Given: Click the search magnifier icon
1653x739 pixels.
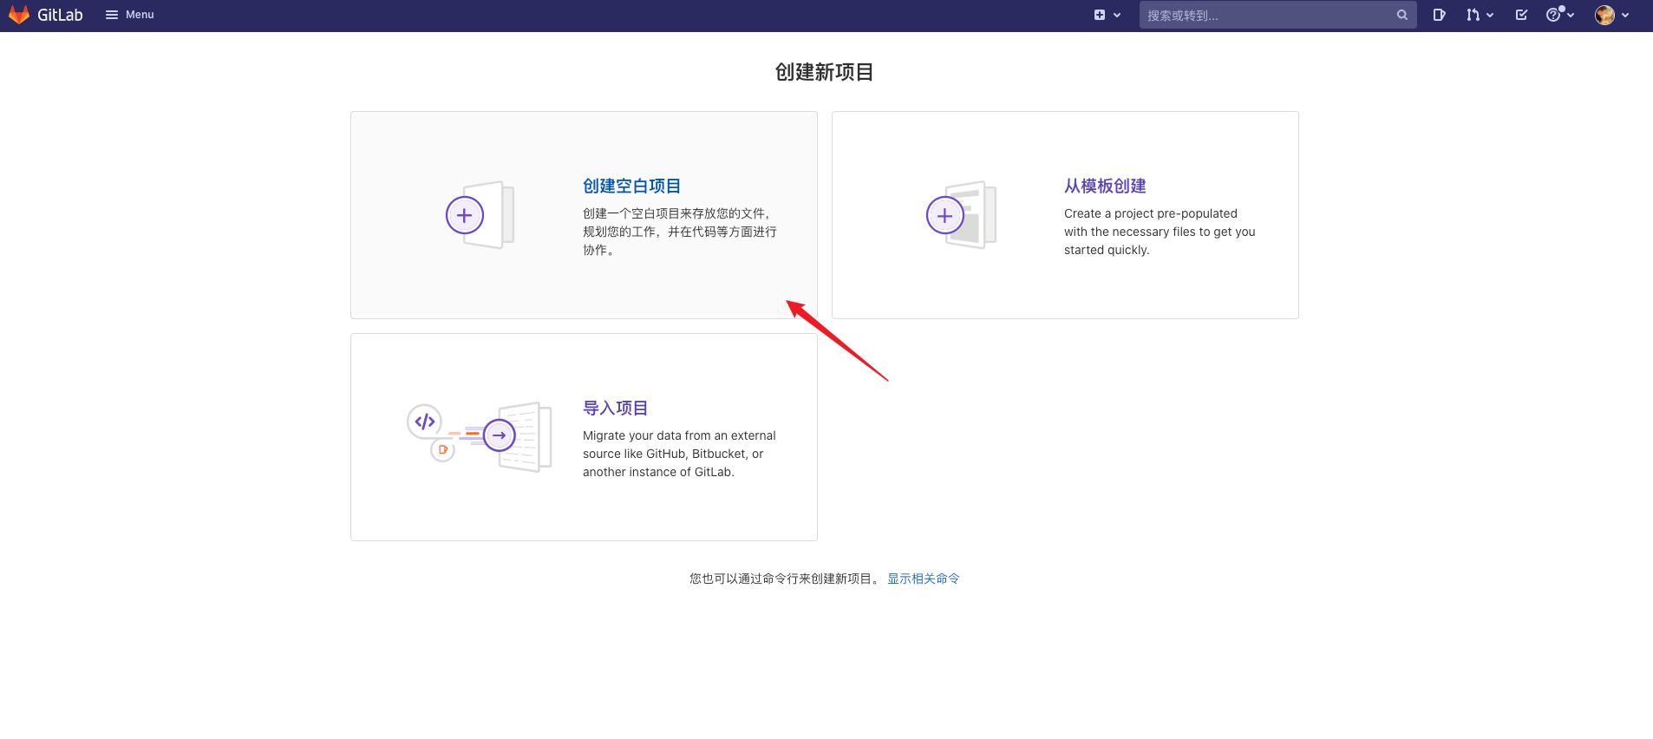Looking at the screenshot, I should coord(1401,15).
